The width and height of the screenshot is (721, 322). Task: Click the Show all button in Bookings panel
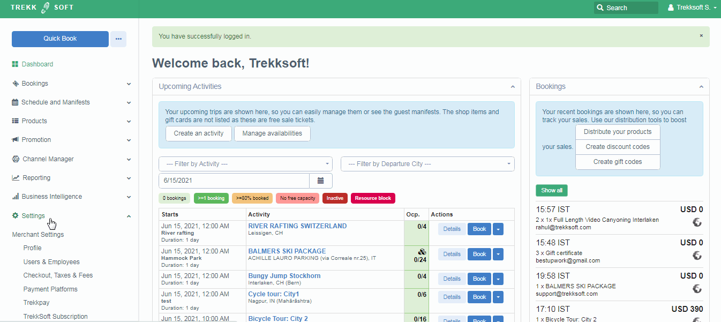[x=551, y=190]
